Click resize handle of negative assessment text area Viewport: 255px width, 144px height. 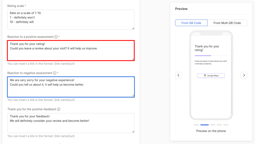133,95
